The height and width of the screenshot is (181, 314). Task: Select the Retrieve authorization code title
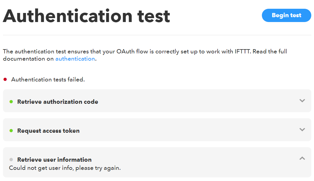click(x=58, y=102)
